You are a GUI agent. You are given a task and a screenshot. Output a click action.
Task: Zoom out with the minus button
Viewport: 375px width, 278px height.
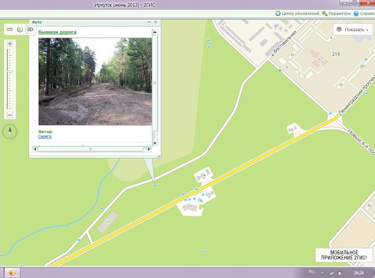pyautogui.click(x=10, y=115)
